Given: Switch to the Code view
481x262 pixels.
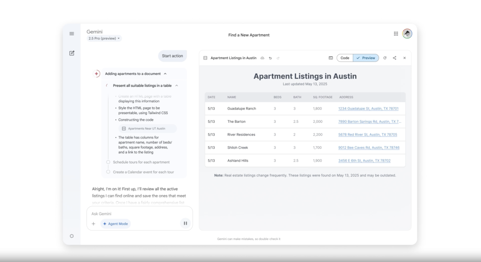Looking at the screenshot, I should click(x=345, y=58).
